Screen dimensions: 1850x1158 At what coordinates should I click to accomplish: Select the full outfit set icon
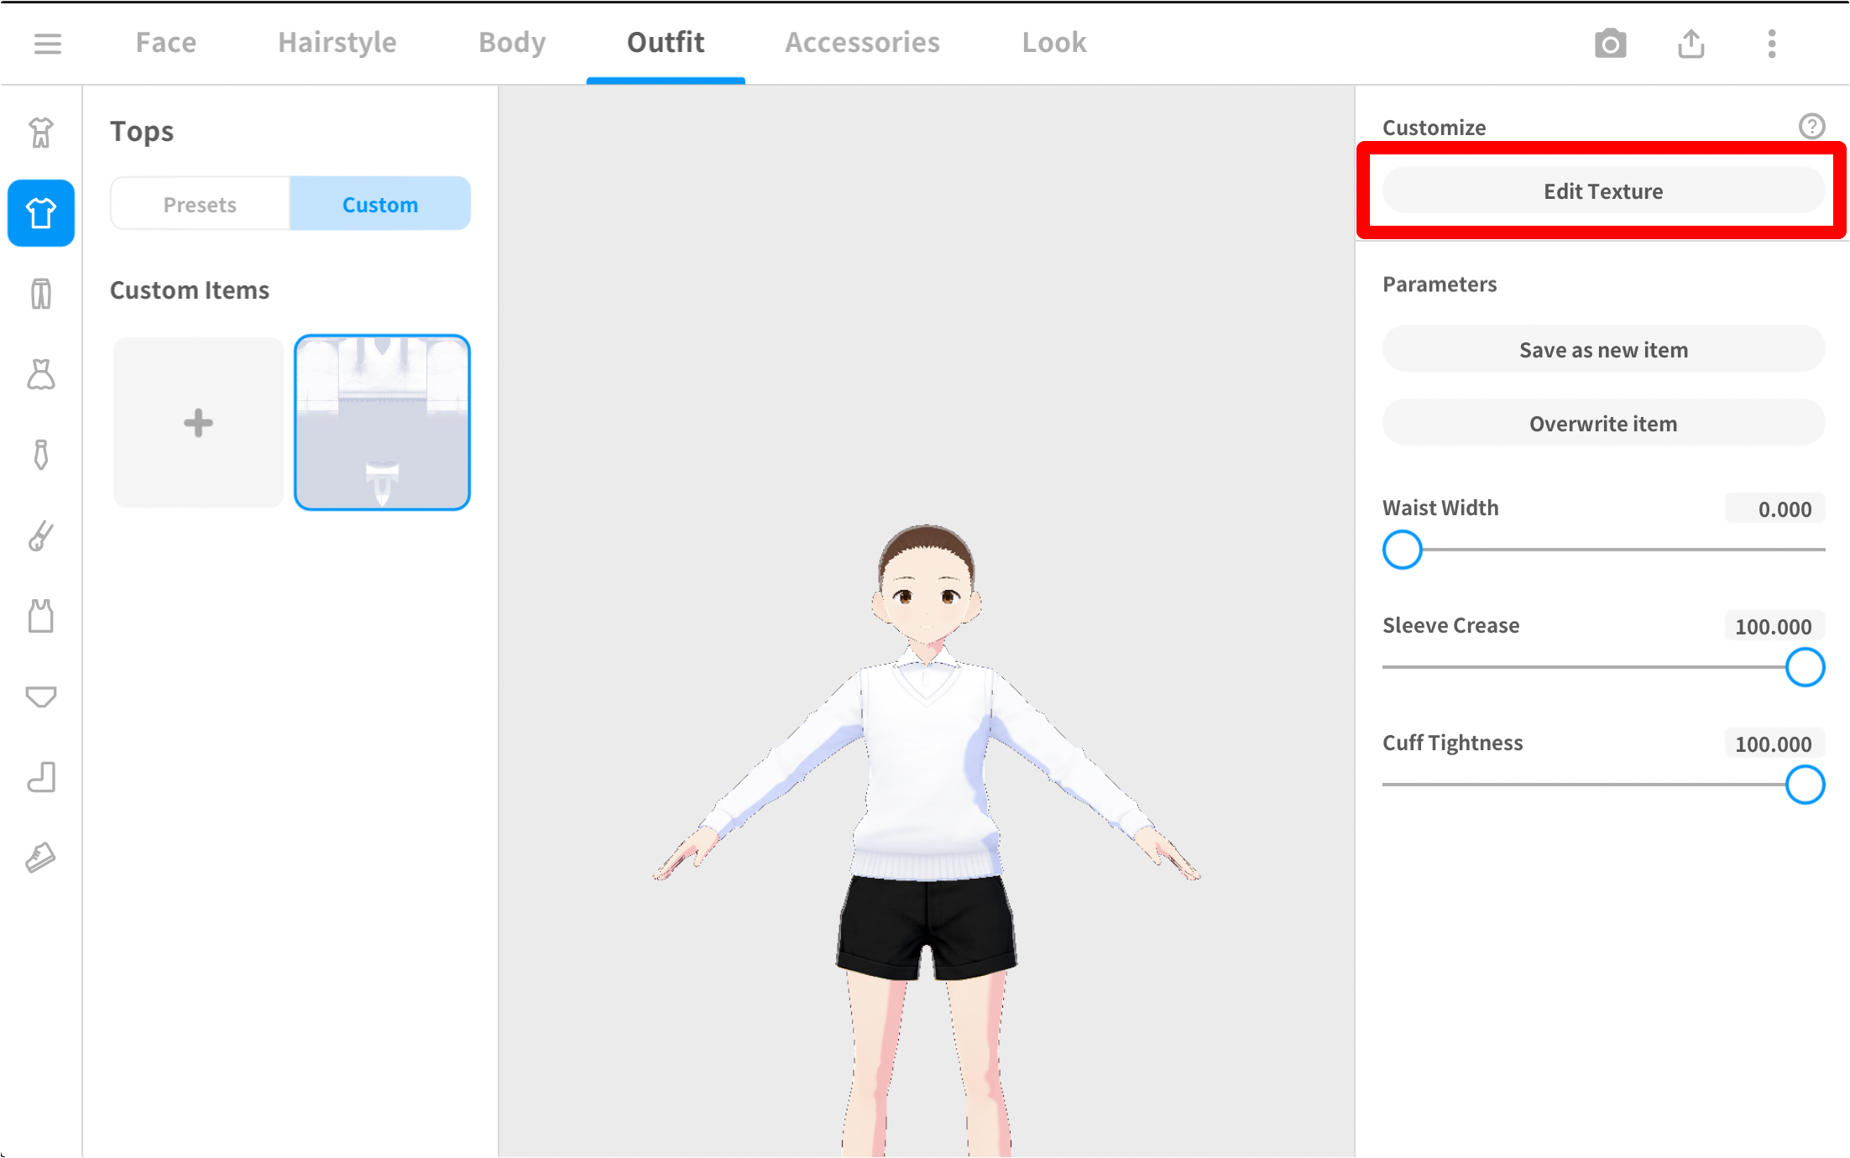pos(40,133)
